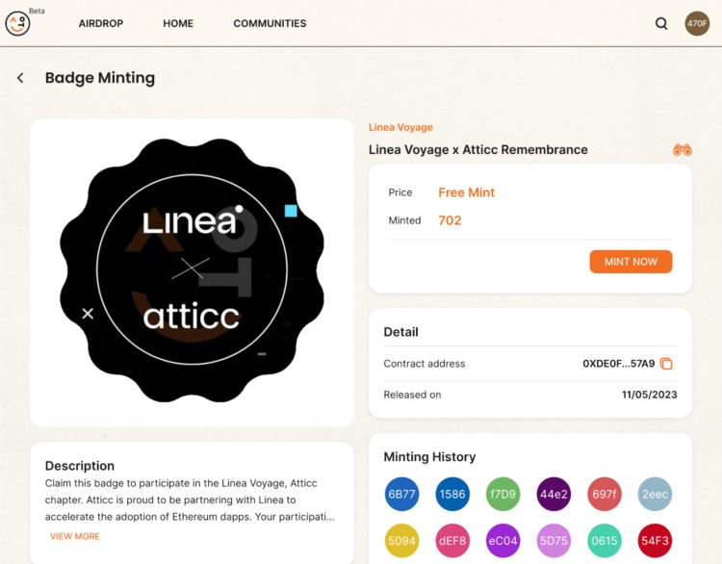Open the 5094 yellow minter avatar
The width and height of the screenshot is (722, 564).
(401, 541)
